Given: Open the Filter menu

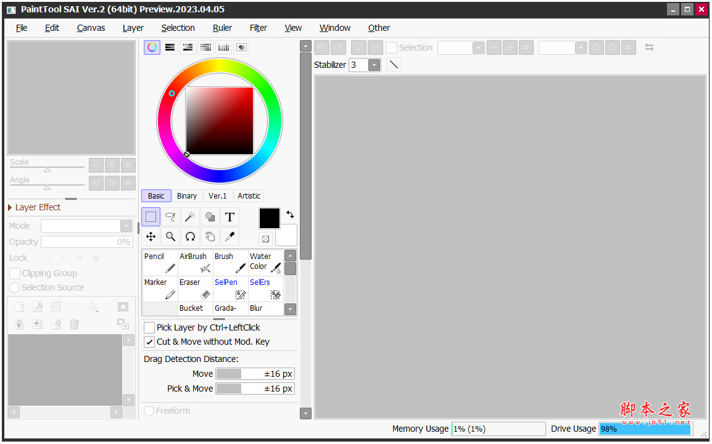Looking at the screenshot, I should pos(259,28).
